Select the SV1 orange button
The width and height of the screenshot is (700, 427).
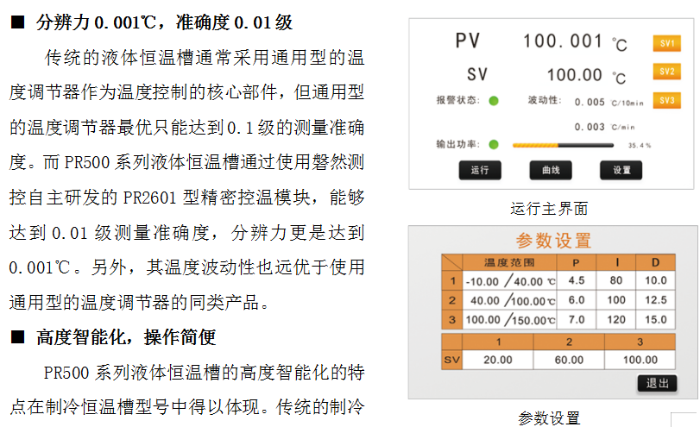pos(667,43)
